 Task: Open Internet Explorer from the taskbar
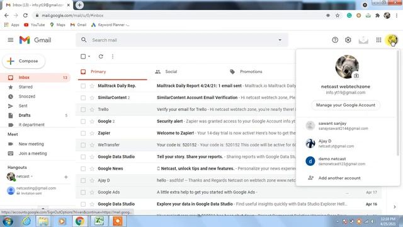(x=26, y=221)
